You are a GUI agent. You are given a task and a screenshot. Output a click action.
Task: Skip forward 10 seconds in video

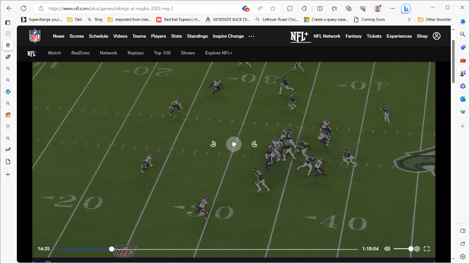[255, 144]
